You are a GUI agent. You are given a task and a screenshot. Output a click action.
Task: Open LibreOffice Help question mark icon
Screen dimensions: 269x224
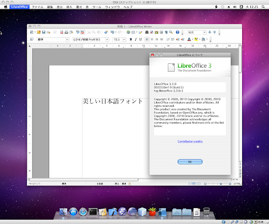tap(177, 32)
